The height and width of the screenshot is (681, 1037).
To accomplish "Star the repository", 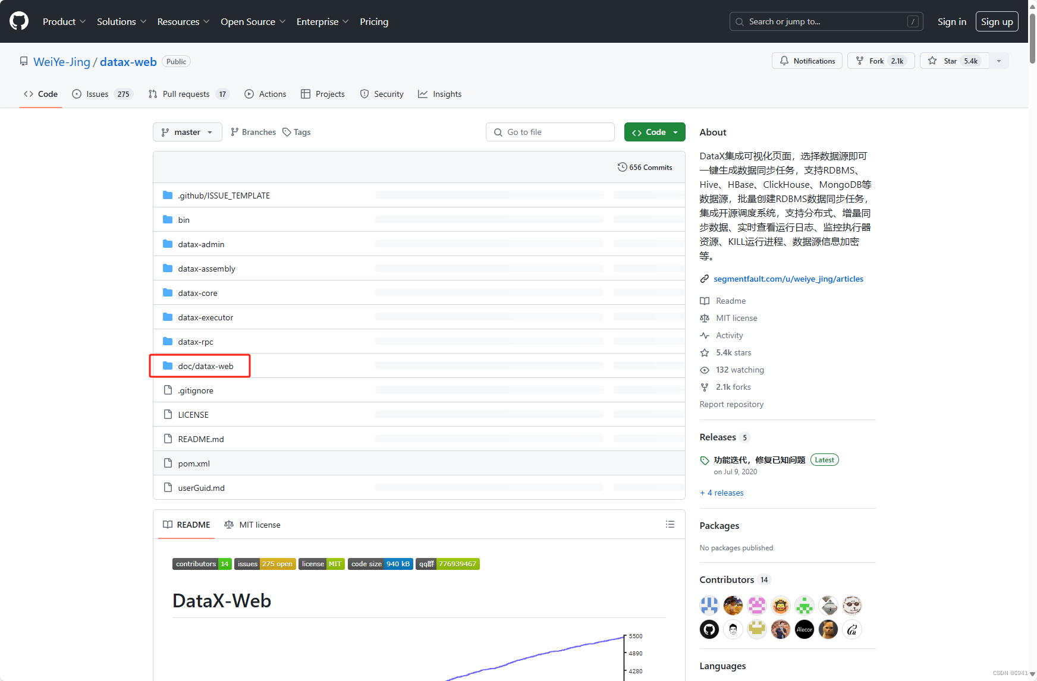I will point(954,61).
